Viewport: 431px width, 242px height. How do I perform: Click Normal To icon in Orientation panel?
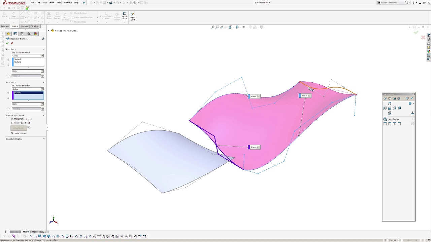click(x=413, y=113)
